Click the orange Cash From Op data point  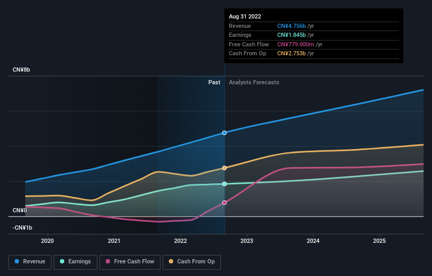(225, 168)
